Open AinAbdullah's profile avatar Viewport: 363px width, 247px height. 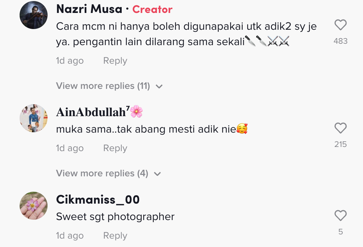coord(34,118)
